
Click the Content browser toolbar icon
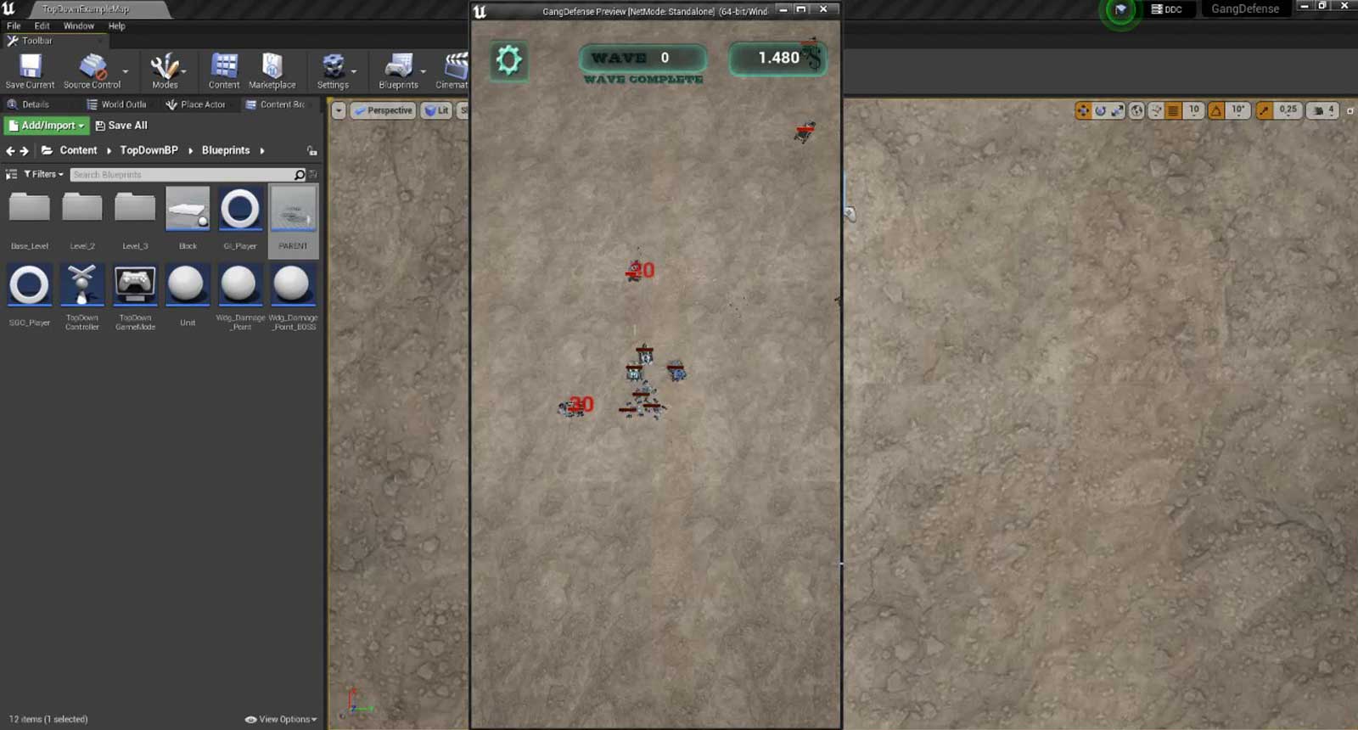point(224,70)
